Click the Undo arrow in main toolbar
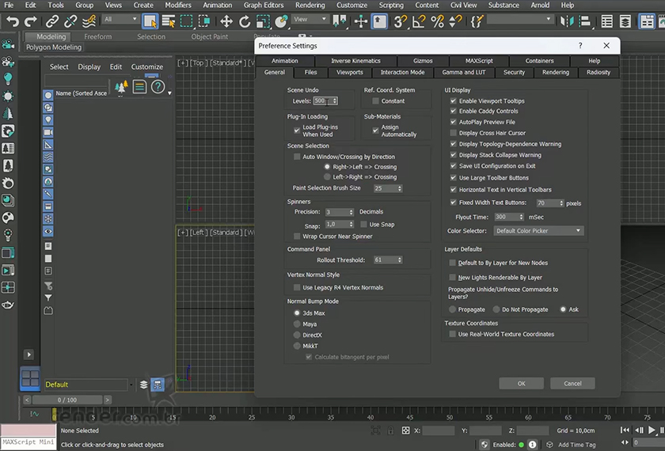The image size is (665, 451). [12, 21]
